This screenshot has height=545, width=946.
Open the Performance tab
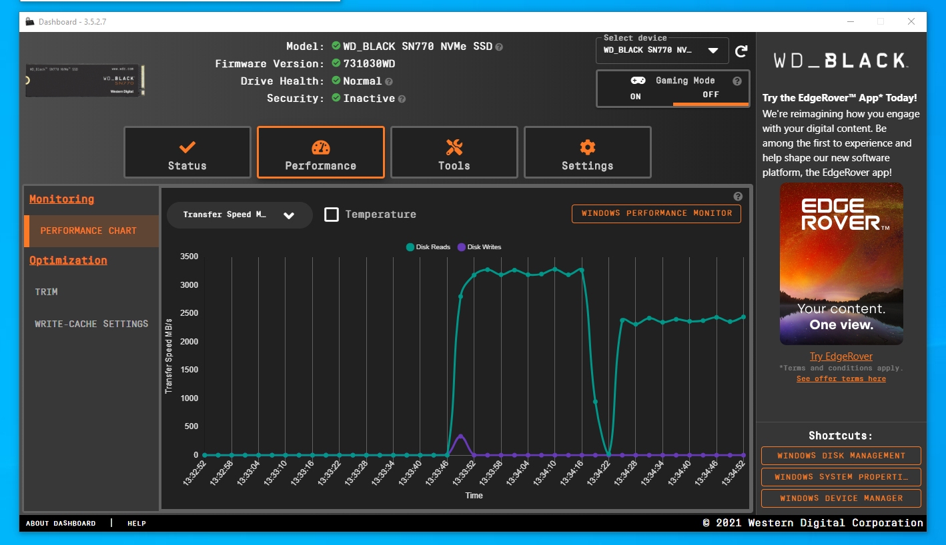click(x=321, y=153)
